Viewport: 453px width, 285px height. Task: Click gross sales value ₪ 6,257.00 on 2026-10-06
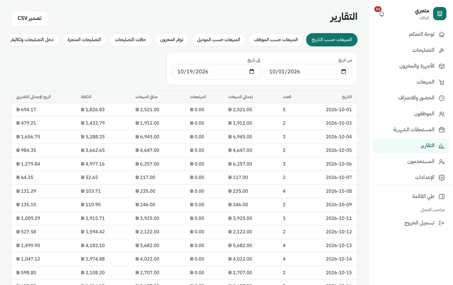point(240,164)
